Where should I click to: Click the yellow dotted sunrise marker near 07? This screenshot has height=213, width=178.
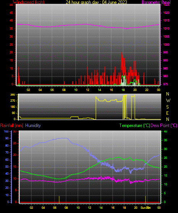pos(59,200)
